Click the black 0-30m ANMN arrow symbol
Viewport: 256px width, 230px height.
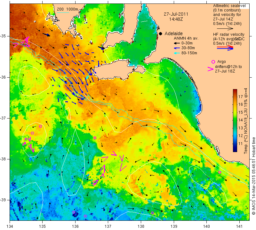click(x=177, y=43)
